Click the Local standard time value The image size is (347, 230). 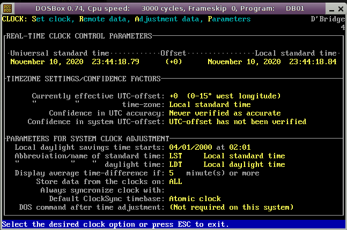click(x=272, y=62)
